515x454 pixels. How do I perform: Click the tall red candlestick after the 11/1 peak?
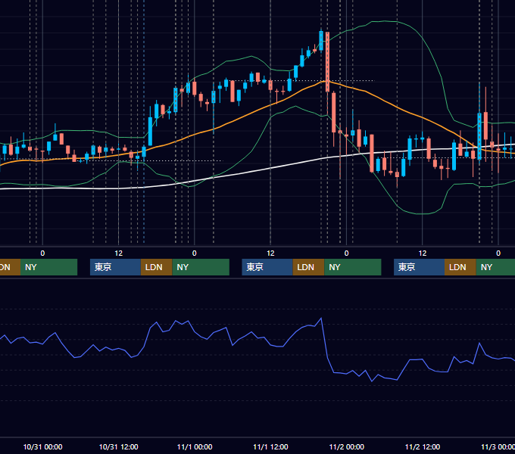tap(327, 62)
